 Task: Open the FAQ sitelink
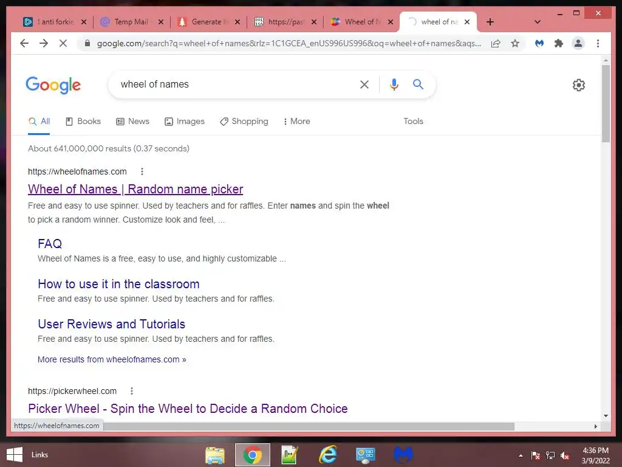pos(50,243)
